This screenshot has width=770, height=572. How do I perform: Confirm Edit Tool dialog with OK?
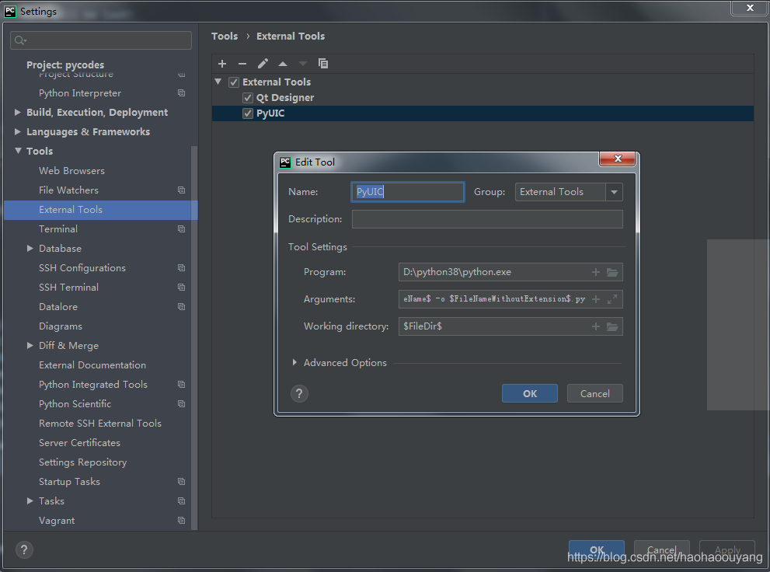coord(530,393)
